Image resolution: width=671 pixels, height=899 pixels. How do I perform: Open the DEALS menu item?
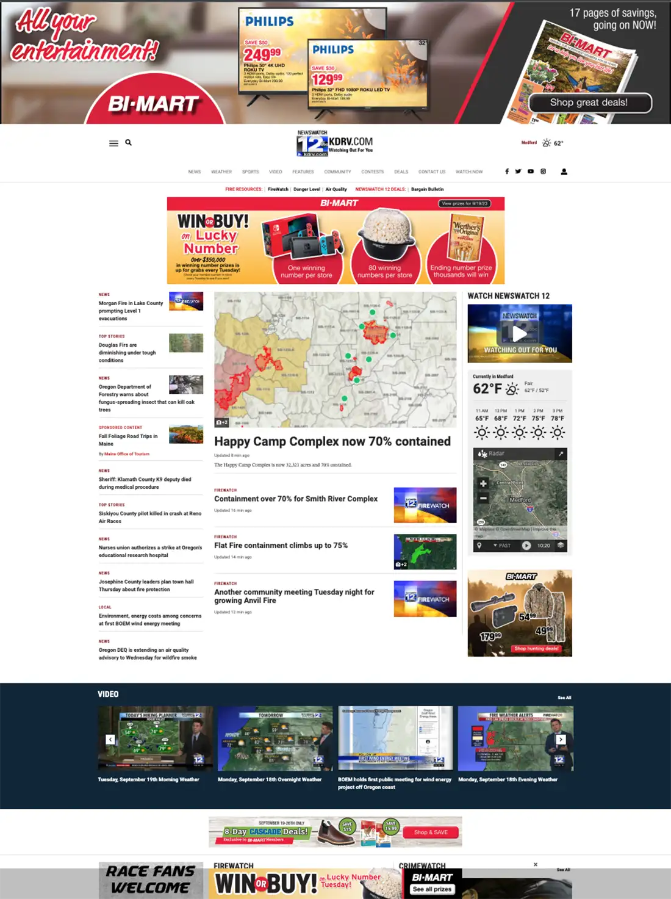click(401, 172)
